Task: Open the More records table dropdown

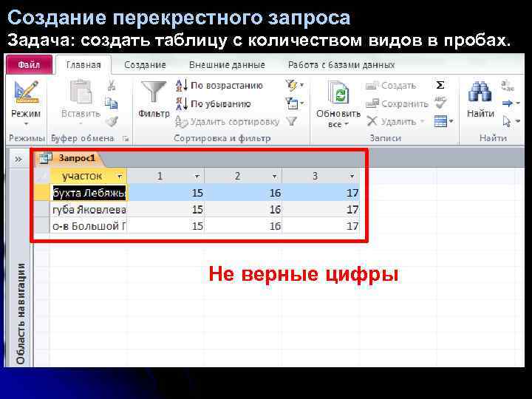Action: pos(443,121)
